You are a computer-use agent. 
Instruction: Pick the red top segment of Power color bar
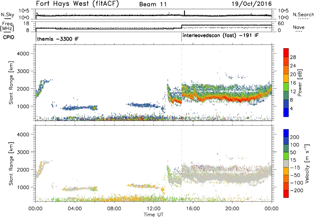point(286,52)
